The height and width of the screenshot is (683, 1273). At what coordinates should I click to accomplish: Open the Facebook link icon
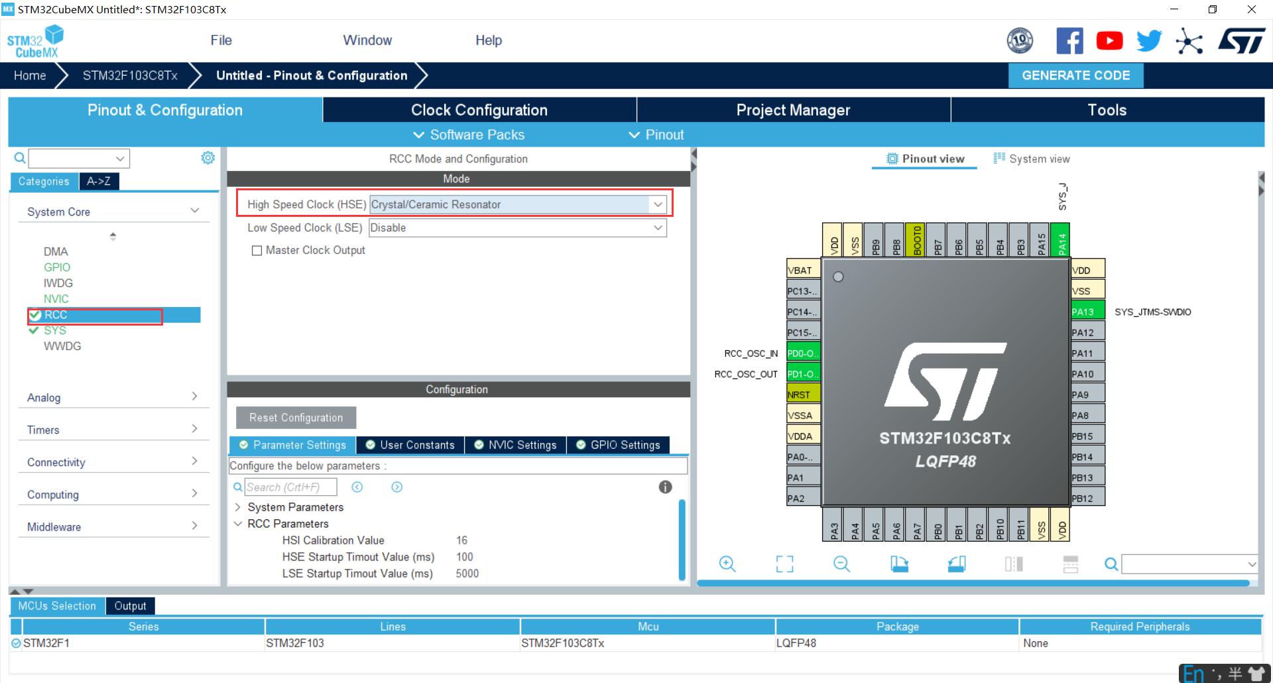point(1069,41)
